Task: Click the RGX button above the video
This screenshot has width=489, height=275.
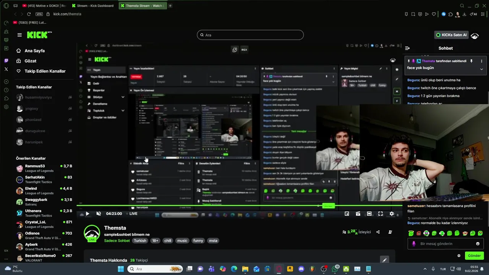Action: point(244,50)
